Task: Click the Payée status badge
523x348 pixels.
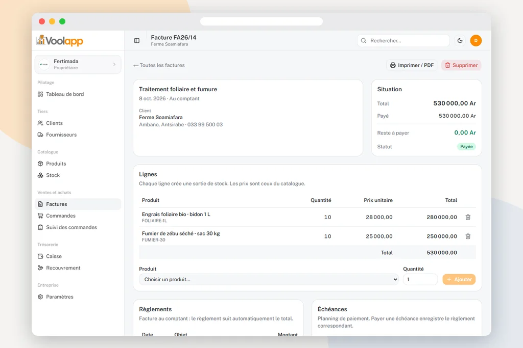Action: tap(466, 147)
